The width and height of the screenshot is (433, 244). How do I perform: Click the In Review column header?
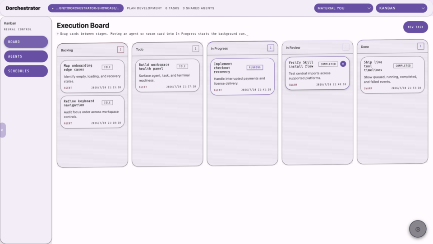click(x=317, y=47)
